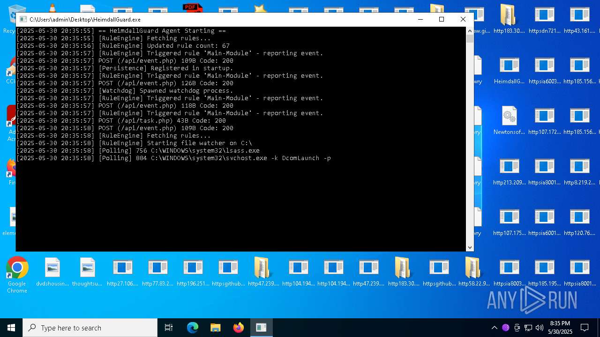Screen dimensions: 600x337
Task: Click the 'Starting file watcher on C:\' line
Action: pos(135,143)
